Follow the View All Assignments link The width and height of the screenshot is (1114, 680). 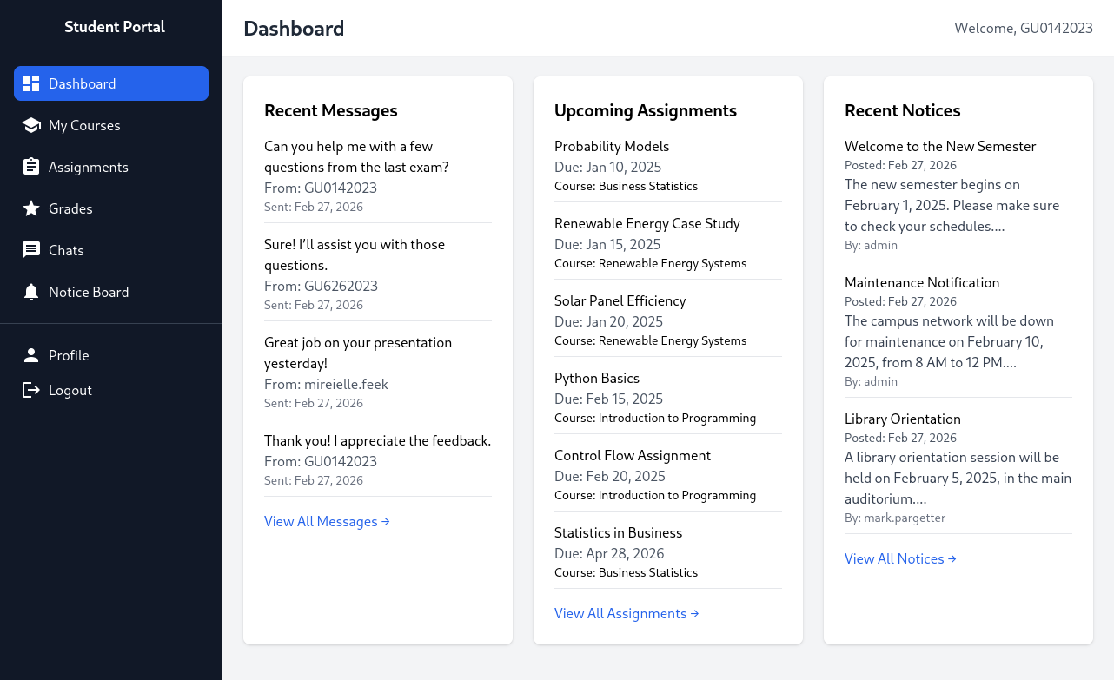pyautogui.click(x=627, y=613)
